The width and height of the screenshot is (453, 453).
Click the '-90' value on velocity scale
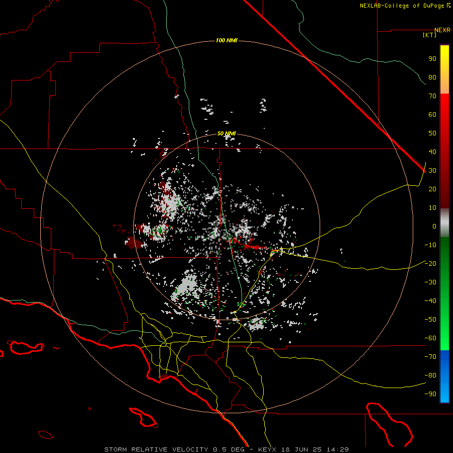coord(430,394)
